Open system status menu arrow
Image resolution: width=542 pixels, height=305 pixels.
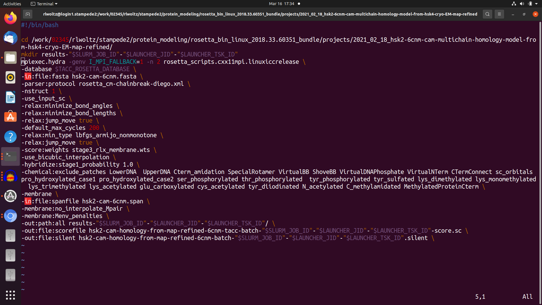[x=536, y=4]
